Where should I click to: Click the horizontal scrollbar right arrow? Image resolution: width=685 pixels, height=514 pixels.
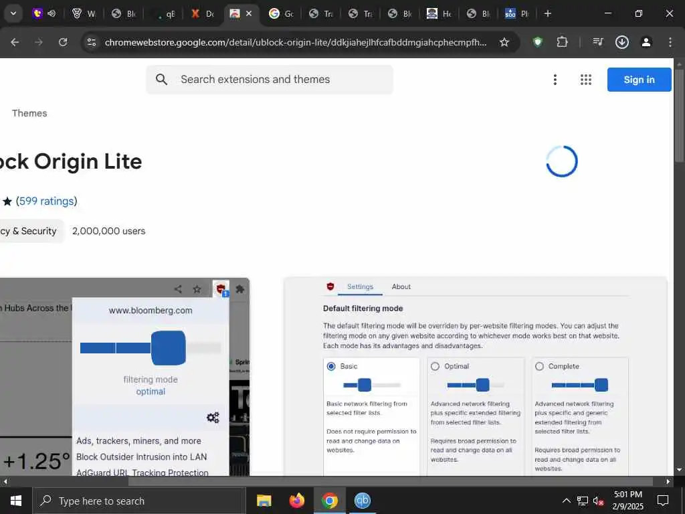[x=668, y=482]
